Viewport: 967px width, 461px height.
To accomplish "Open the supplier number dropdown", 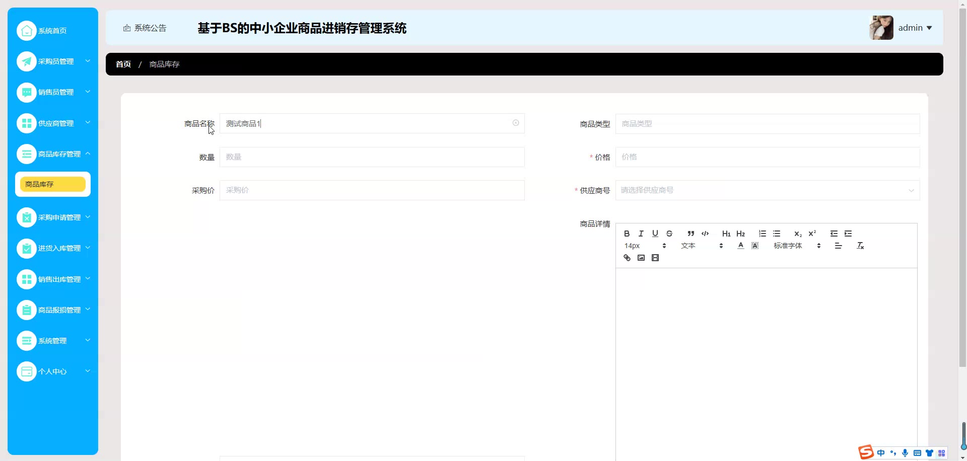I will (x=767, y=190).
